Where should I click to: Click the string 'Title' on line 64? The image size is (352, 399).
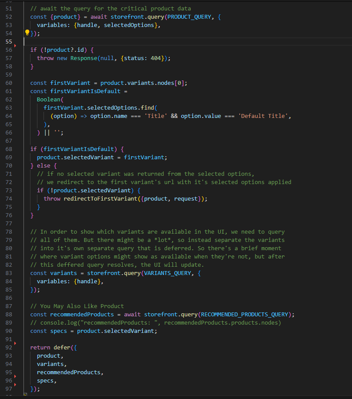[x=156, y=116]
